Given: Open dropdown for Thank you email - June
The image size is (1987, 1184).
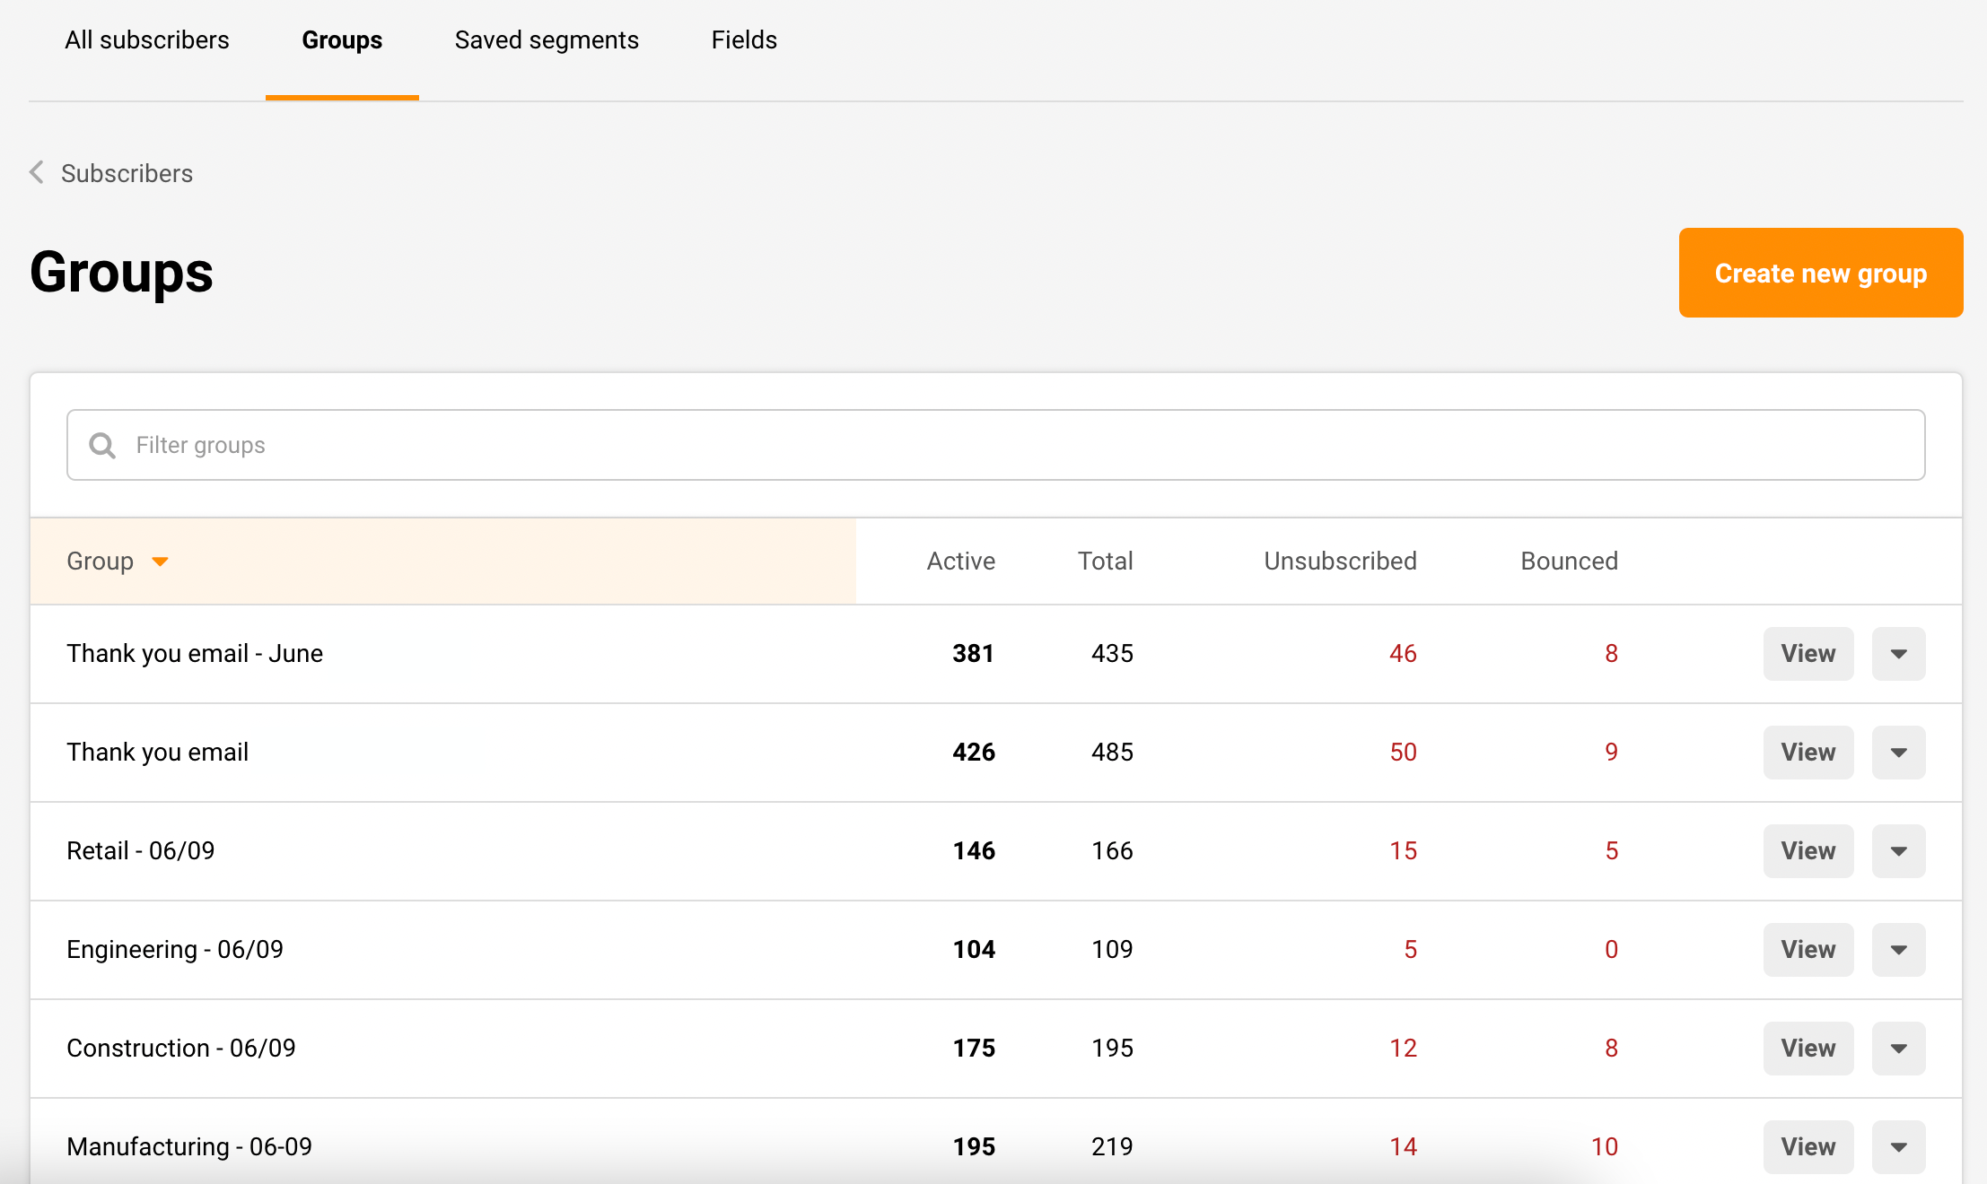Looking at the screenshot, I should [1898, 654].
